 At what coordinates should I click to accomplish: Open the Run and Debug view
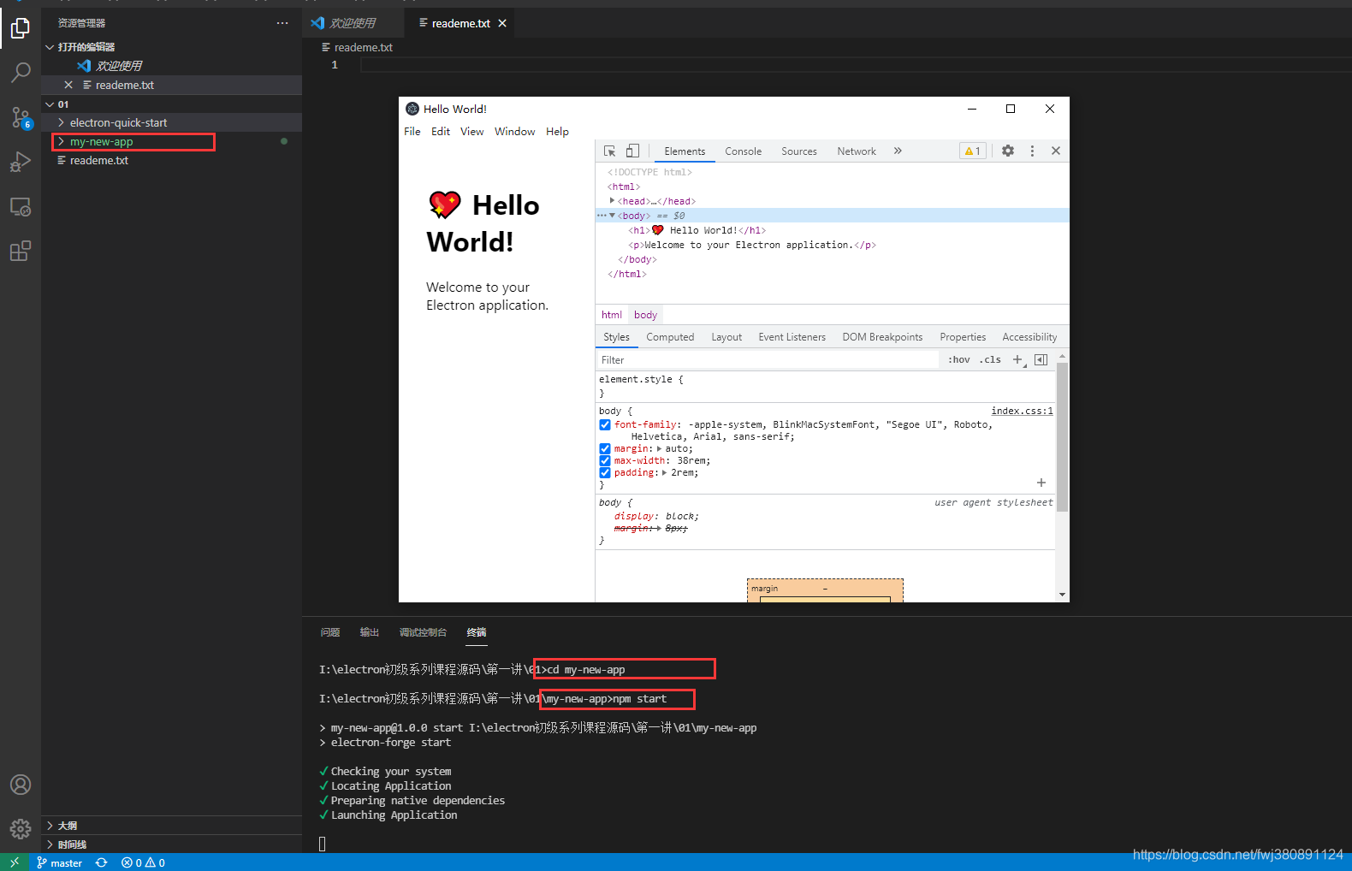[x=21, y=162]
